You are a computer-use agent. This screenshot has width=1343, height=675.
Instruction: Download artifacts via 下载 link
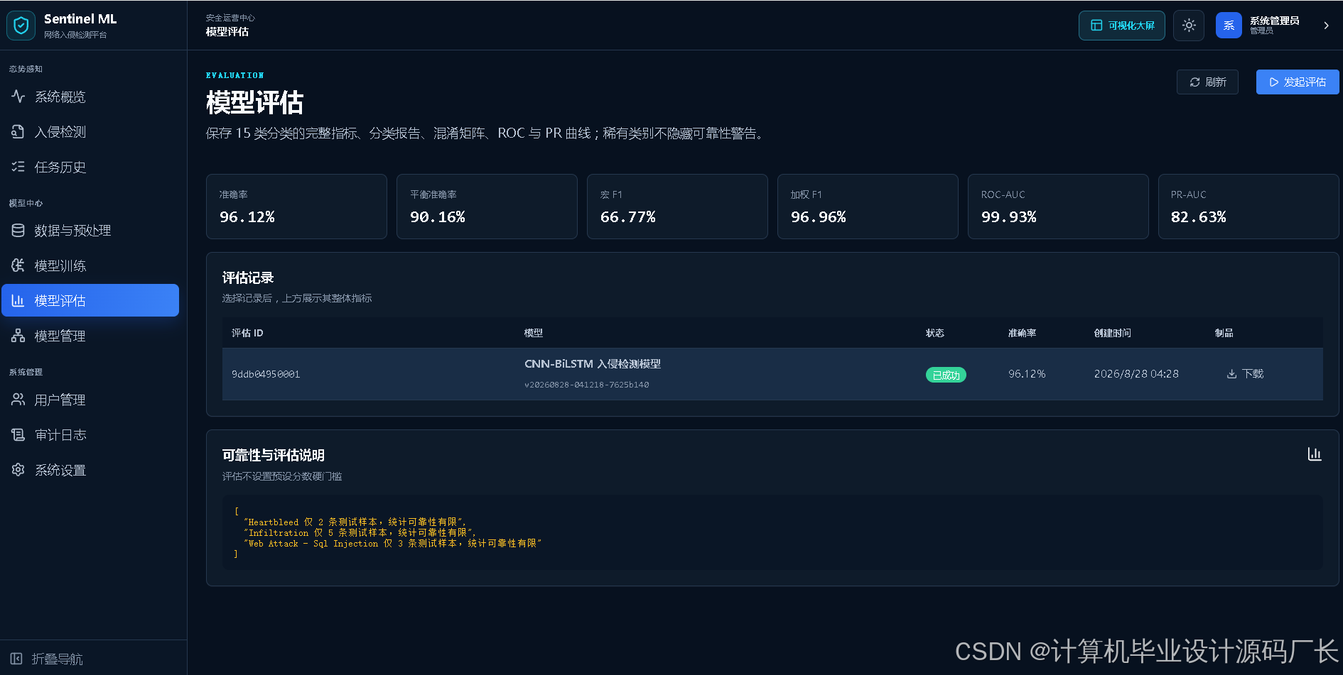(x=1245, y=374)
